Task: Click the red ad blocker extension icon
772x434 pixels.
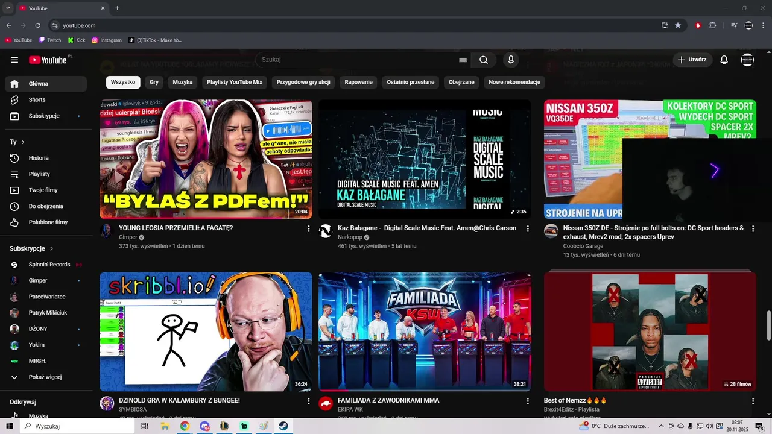Action: 698,25
